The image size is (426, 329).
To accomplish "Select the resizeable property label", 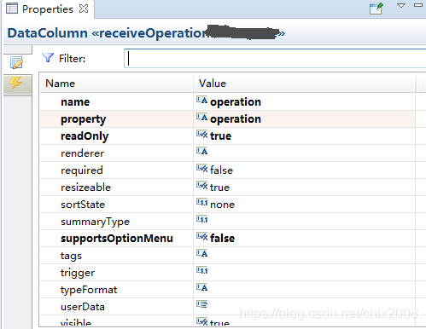I will (x=85, y=188).
